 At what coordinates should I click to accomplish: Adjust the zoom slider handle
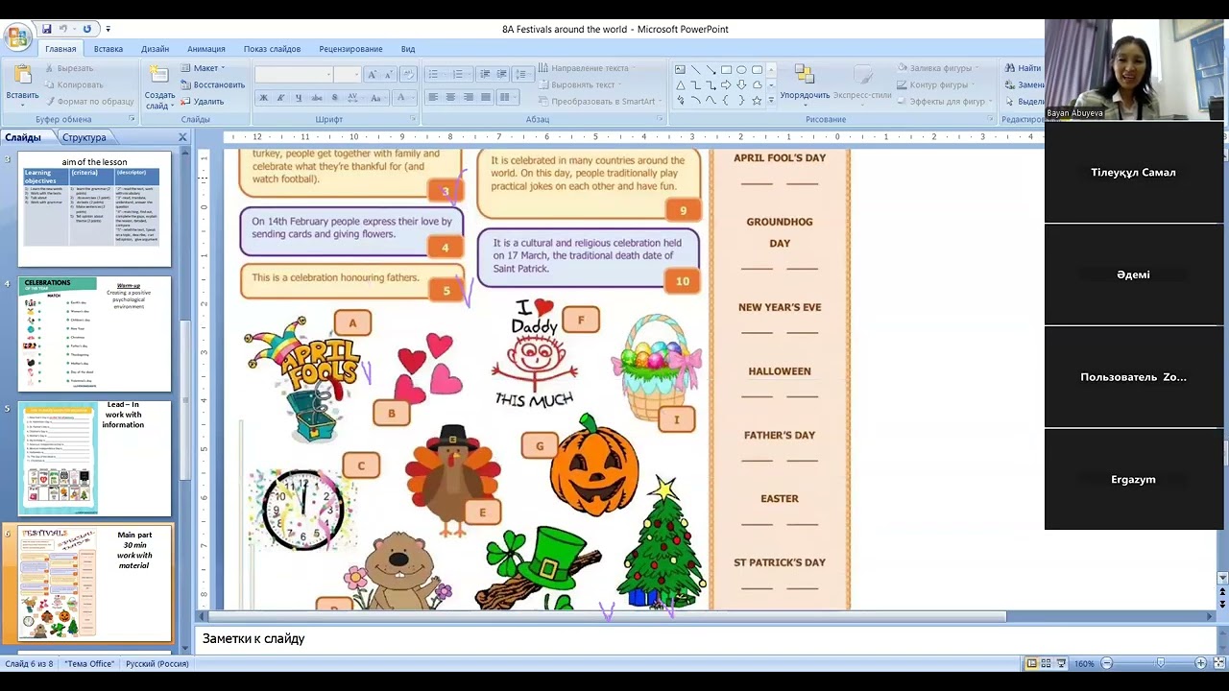tap(1160, 663)
